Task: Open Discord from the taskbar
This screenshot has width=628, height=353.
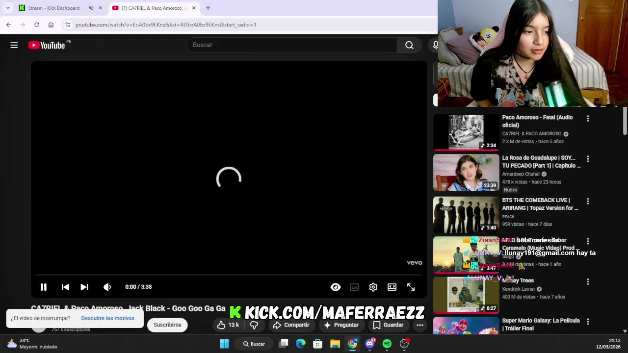Action: click(x=370, y=344)
